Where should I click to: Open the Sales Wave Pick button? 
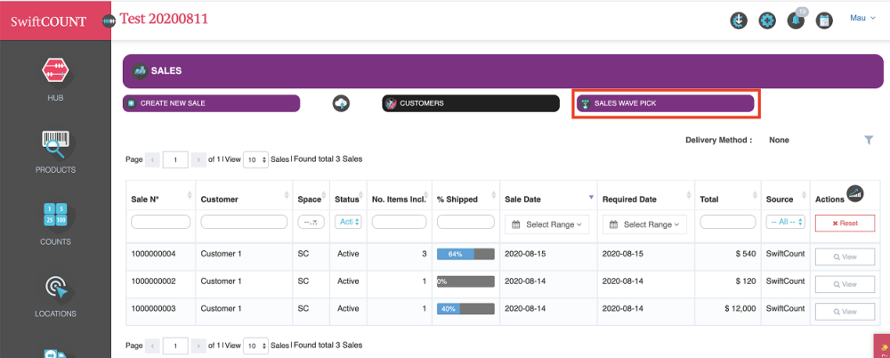click(664, 103)
